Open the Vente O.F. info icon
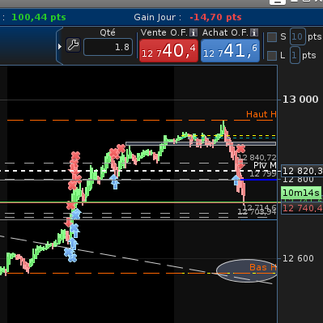323x323 pixels. tap(193, 32)
